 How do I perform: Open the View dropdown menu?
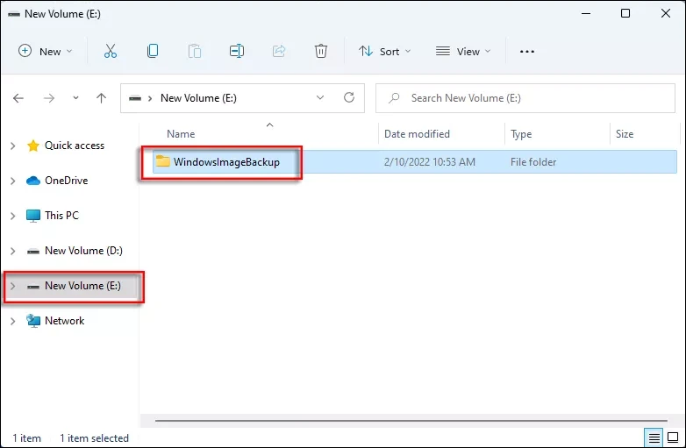click(x=463, y=52)
